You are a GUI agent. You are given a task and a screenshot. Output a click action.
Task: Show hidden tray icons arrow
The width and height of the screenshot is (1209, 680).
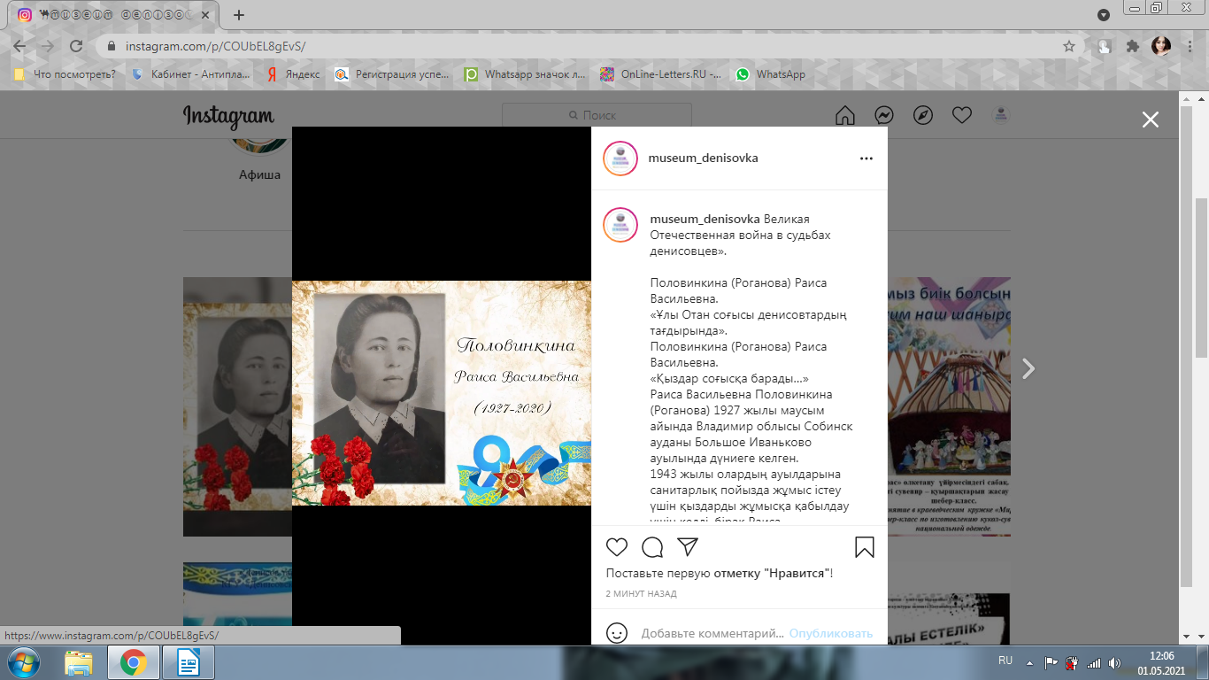(1029, 662)
